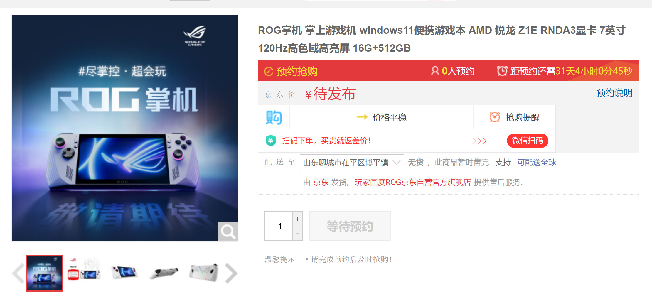Click the 微信扫码 red button
The width and height of the screenshot is (652, 294).
coord(528,141)
